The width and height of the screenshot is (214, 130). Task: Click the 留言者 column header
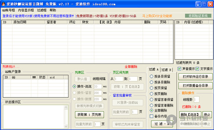click(56, 22)
